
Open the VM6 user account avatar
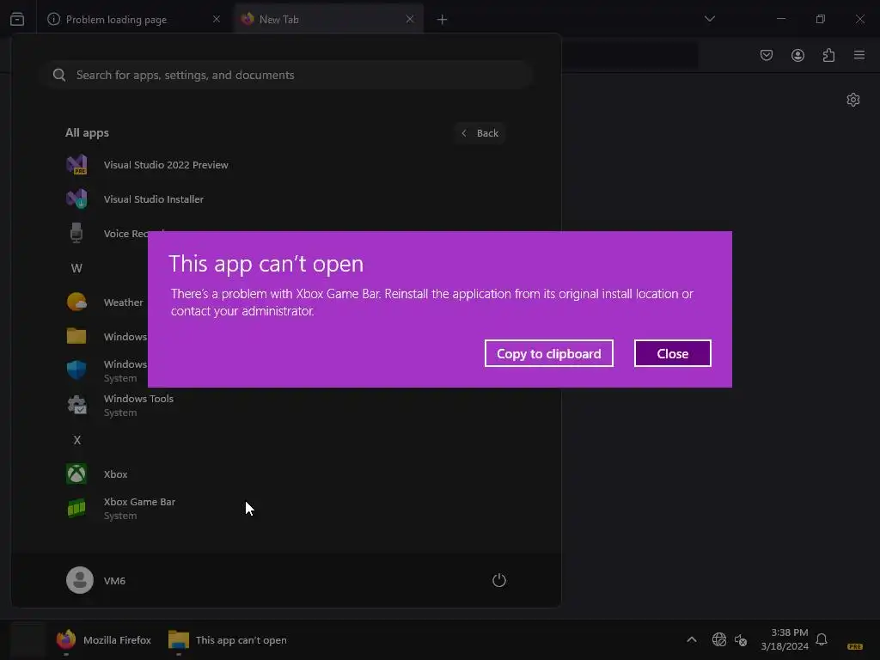[x=80, y=580]
